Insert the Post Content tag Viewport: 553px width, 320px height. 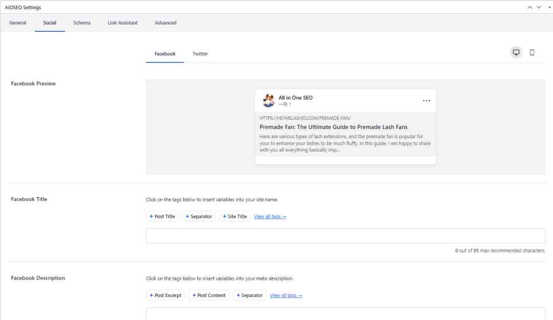(x=209, y=295)
